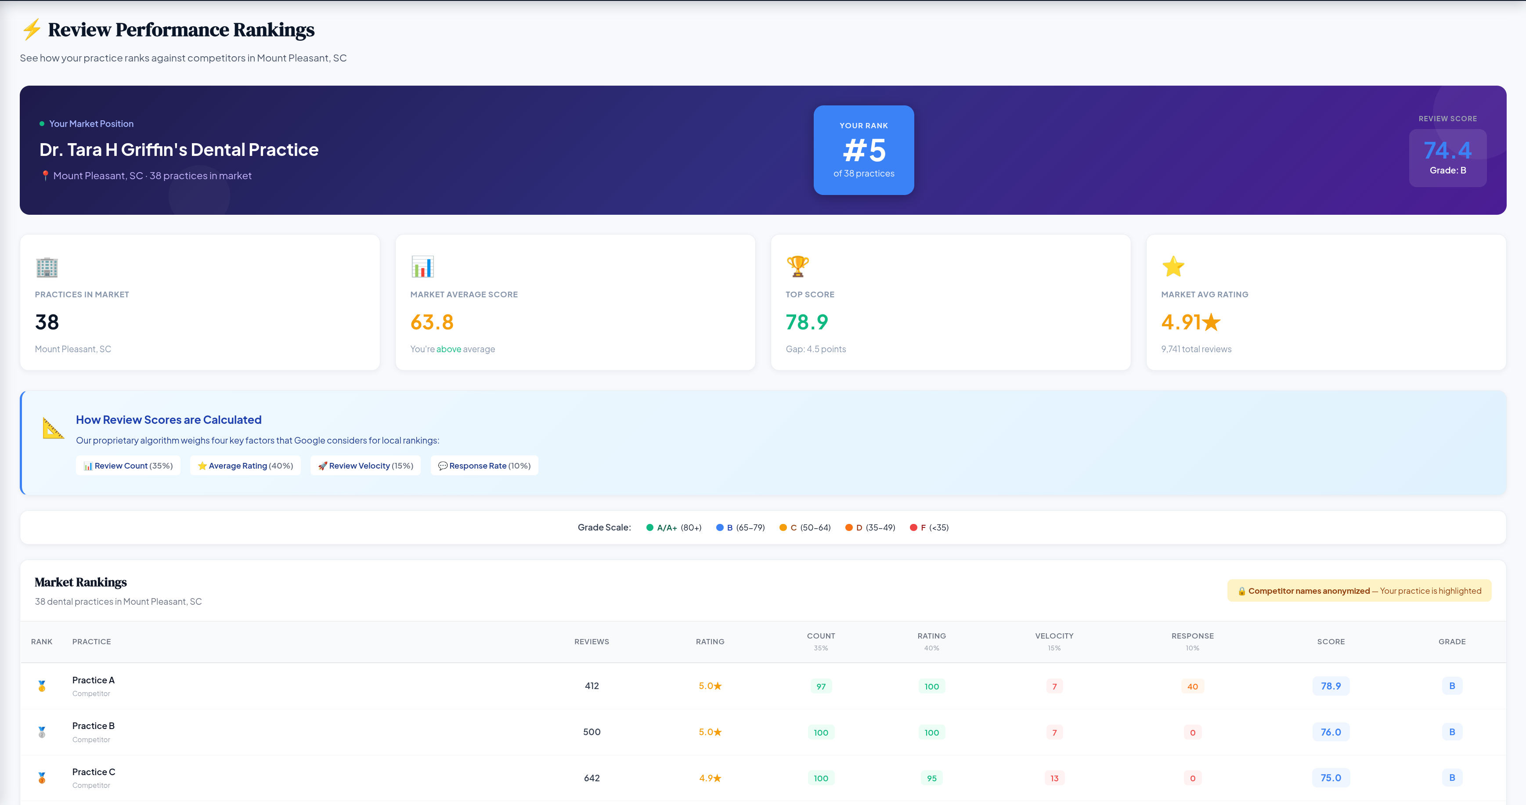1526x805 pixels.
Task: Click the silver medal icon for Practice B
Action: click(x=41, y=732)
